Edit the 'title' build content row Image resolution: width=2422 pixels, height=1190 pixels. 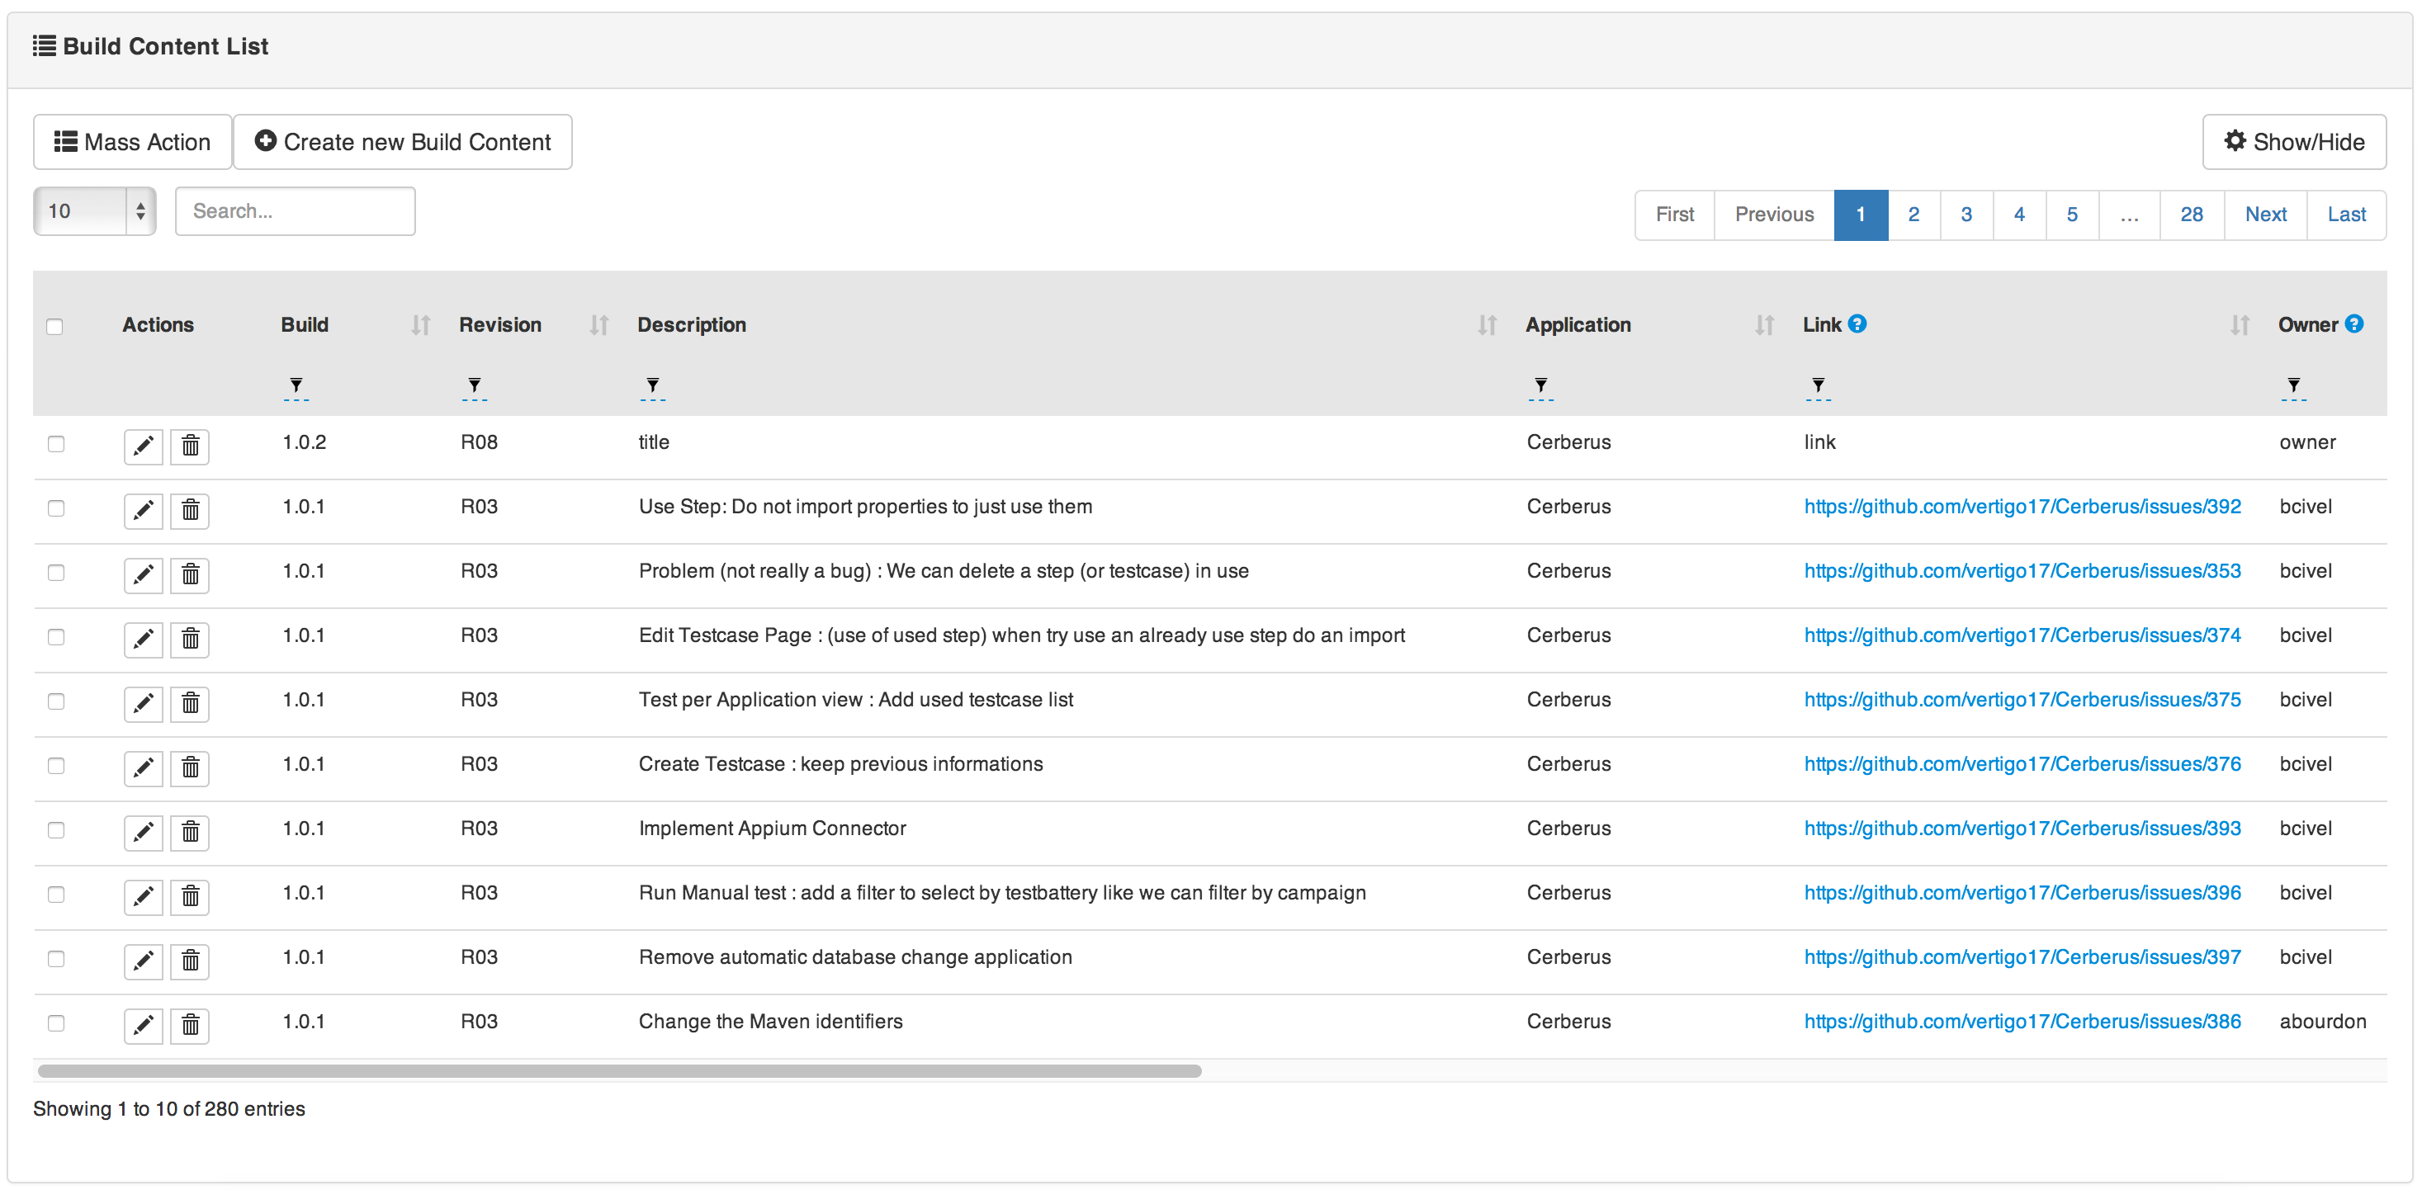tap(143, 446)
